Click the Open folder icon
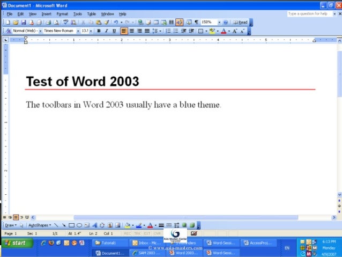 (x=16, y=23)
